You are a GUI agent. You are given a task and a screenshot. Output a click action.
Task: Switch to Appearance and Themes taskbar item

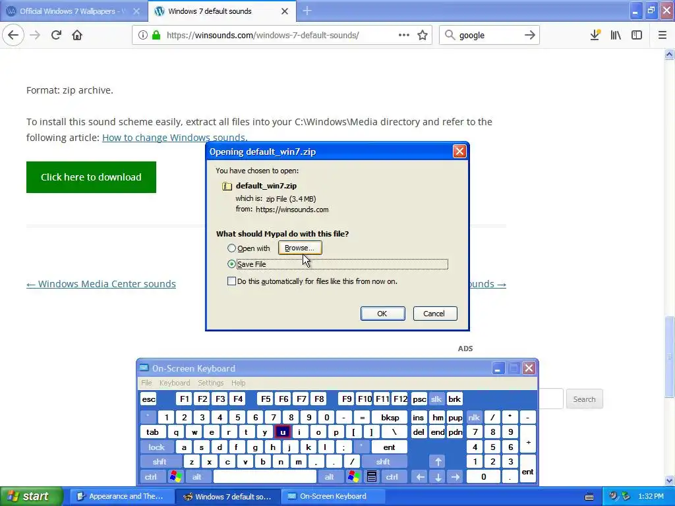point(121,496)
